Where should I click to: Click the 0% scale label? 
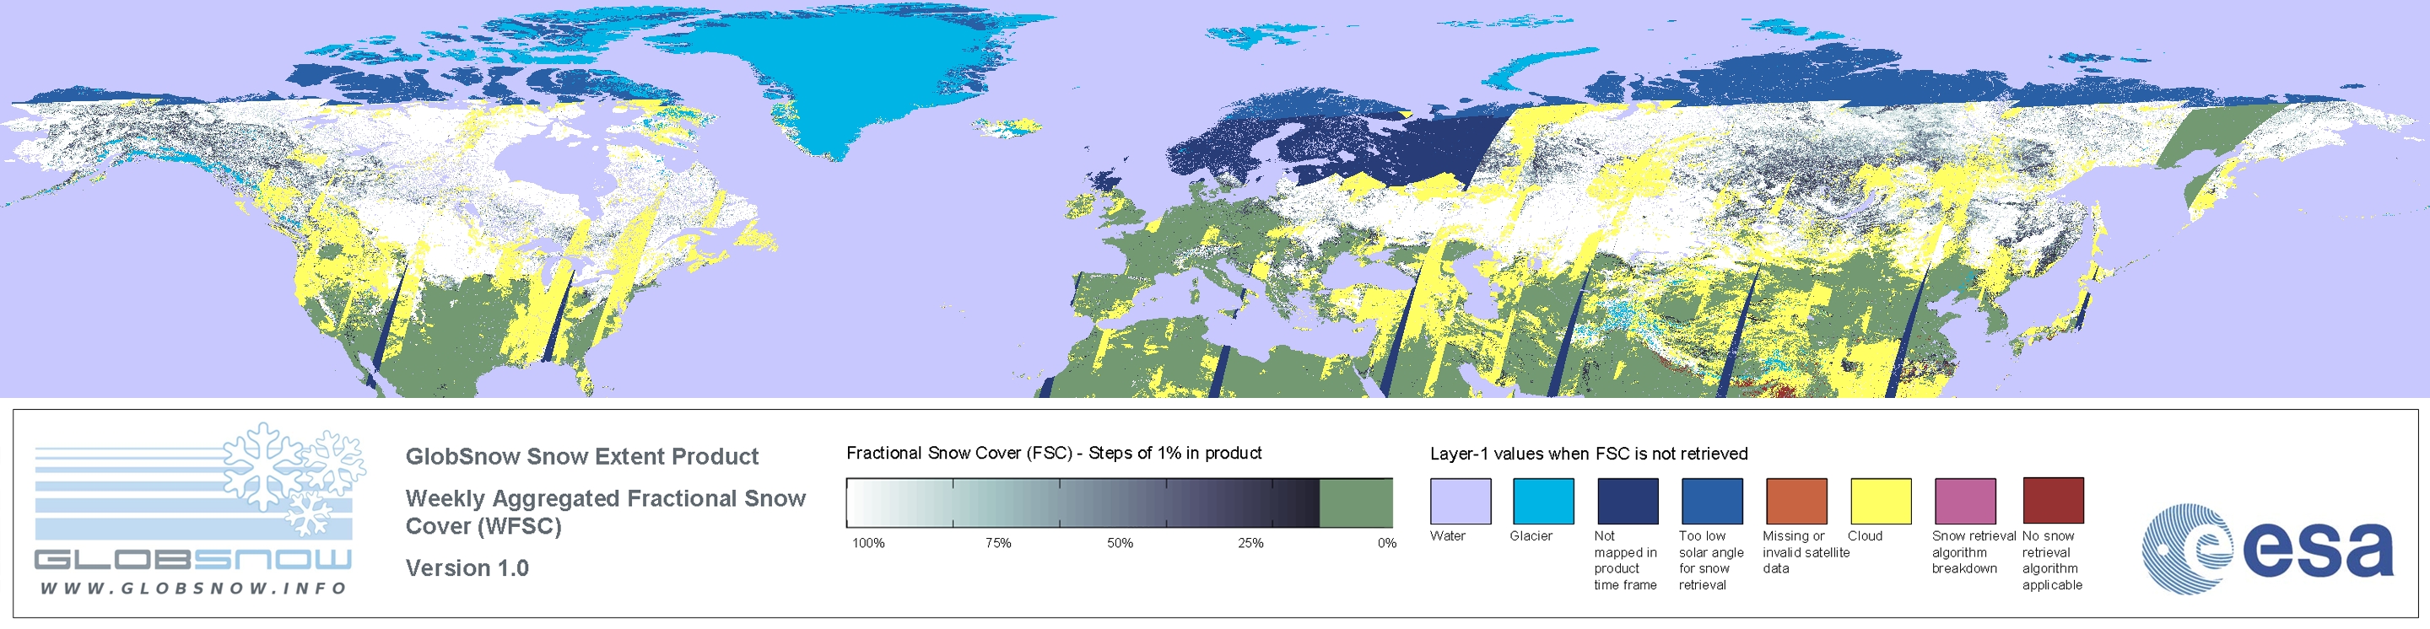(x=1386, y=543)
